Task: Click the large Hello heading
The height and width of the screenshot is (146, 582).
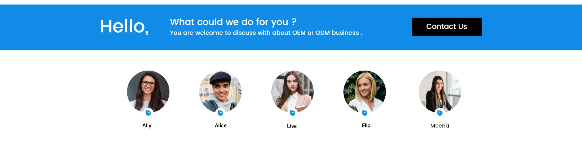Action: 124,26
